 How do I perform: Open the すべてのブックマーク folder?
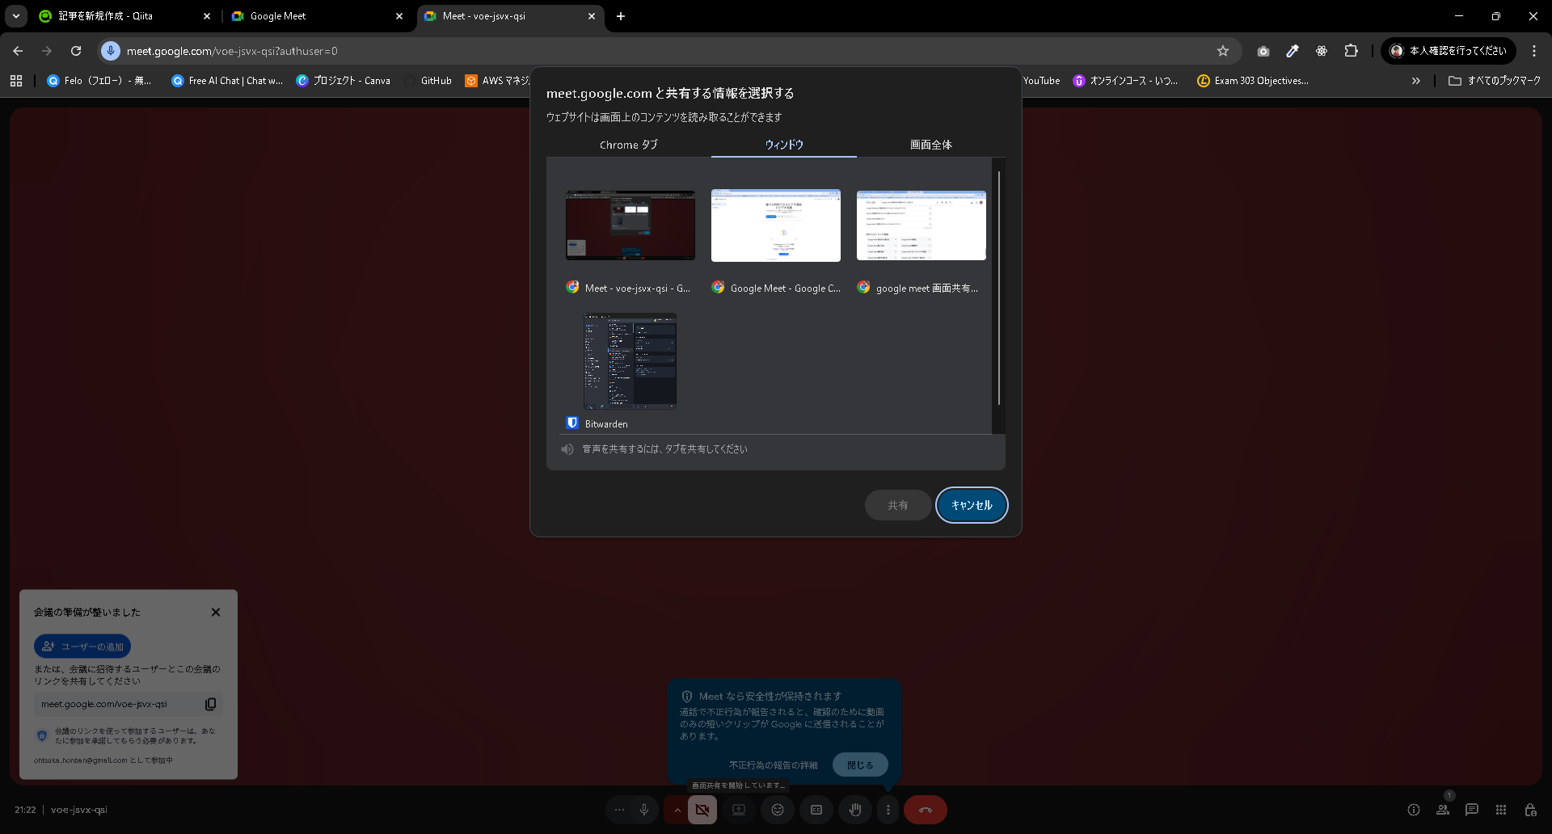click(x=1495, y=81)
